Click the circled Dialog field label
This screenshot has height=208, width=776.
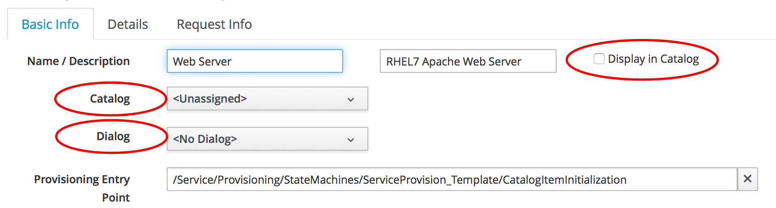pyautogui.click(x=113, y=137)
